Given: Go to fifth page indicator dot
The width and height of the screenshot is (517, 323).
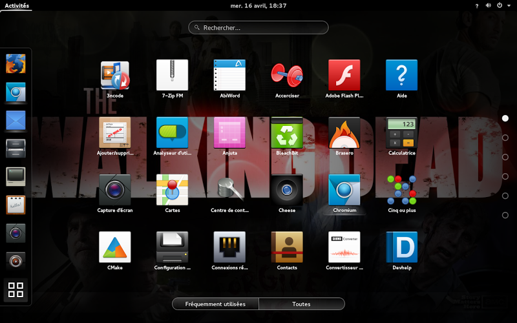Looking at the screenshot, I should click(x=505, y=196).
